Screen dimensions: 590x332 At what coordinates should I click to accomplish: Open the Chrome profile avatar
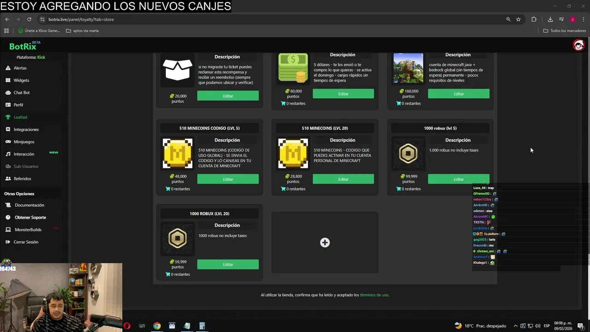pos(572,19)
